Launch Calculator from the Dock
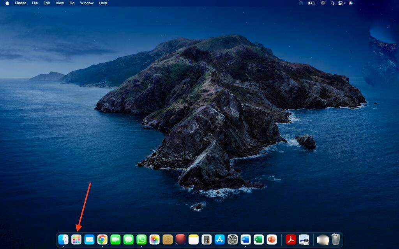Viewport: 399px width, 249px height. [207, 239]
